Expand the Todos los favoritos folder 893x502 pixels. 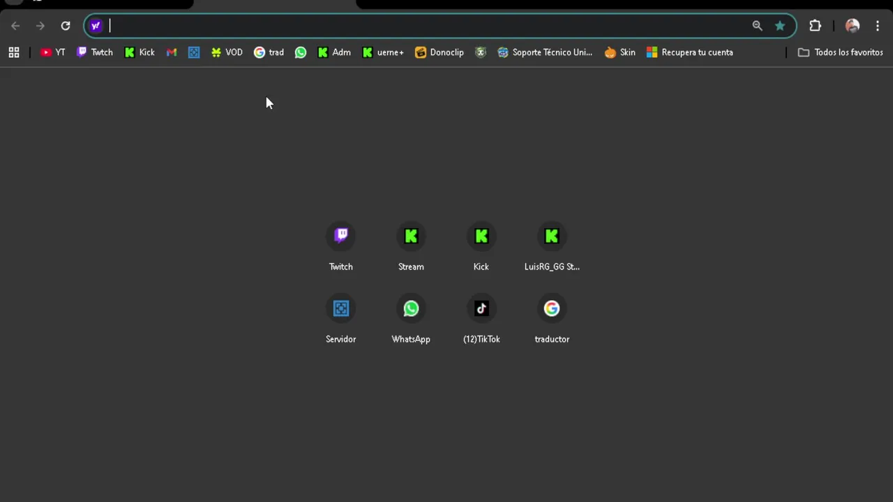tap(841, 52)
